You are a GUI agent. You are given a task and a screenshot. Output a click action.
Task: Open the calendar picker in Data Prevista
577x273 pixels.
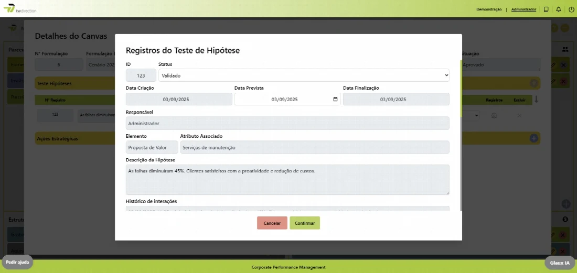(x=335, y=99)
